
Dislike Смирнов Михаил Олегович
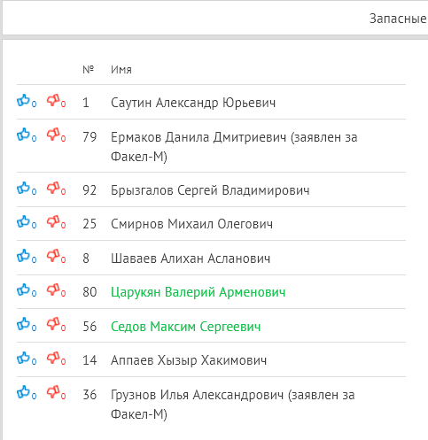[53, 221]
